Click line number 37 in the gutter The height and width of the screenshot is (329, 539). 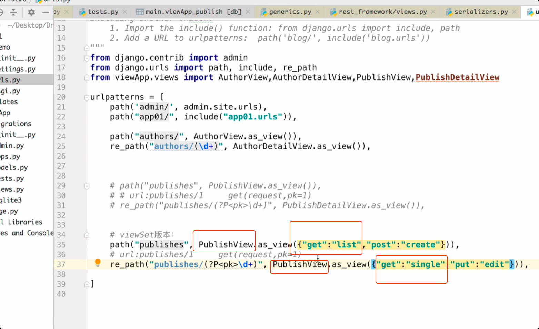coord(61,264)
